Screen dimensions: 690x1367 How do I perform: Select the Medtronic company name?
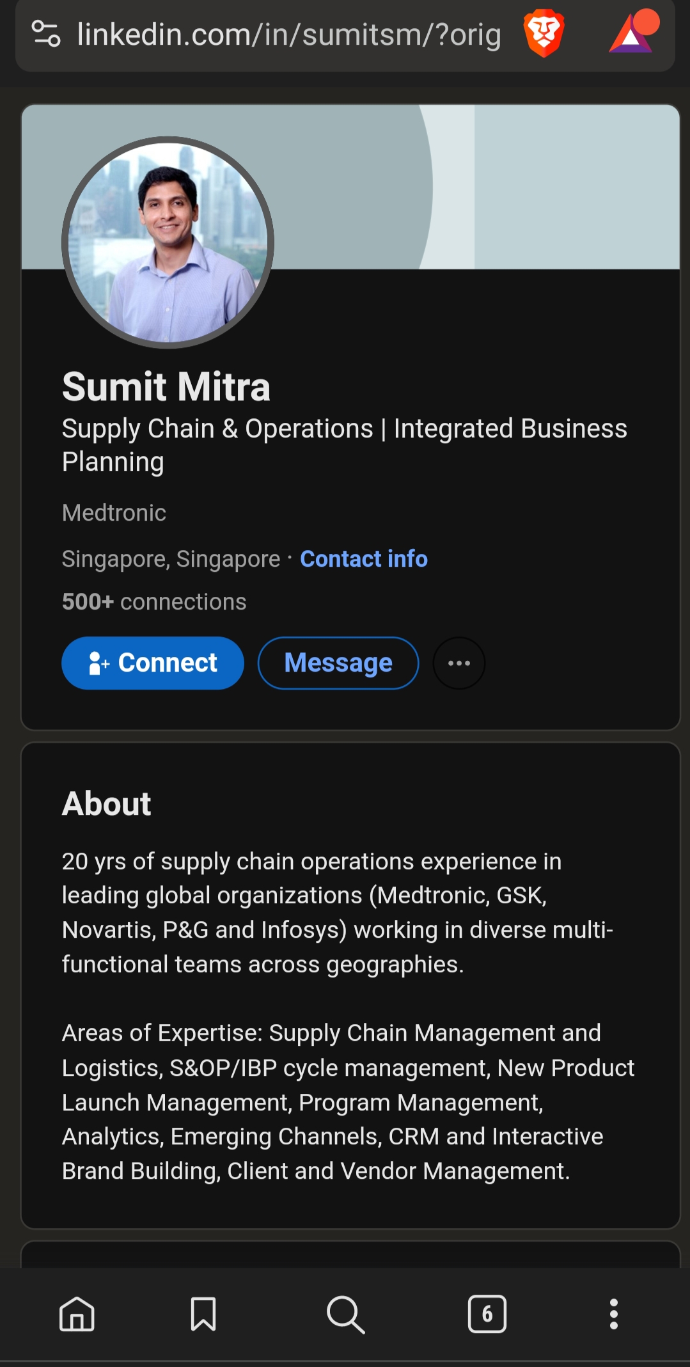(x=114, y=513)
